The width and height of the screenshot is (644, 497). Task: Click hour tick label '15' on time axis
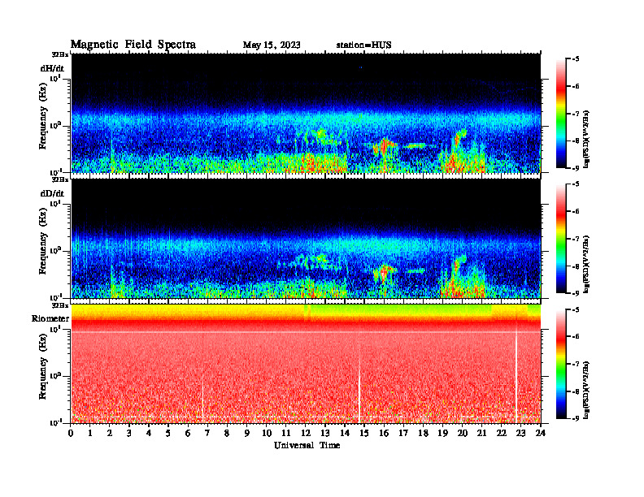(364, 434)
